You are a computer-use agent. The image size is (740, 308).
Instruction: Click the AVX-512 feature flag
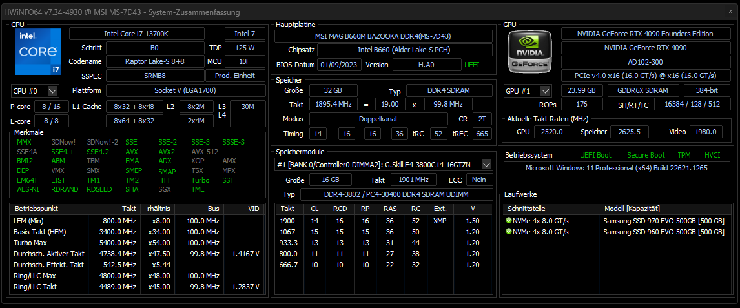(206, 151)
